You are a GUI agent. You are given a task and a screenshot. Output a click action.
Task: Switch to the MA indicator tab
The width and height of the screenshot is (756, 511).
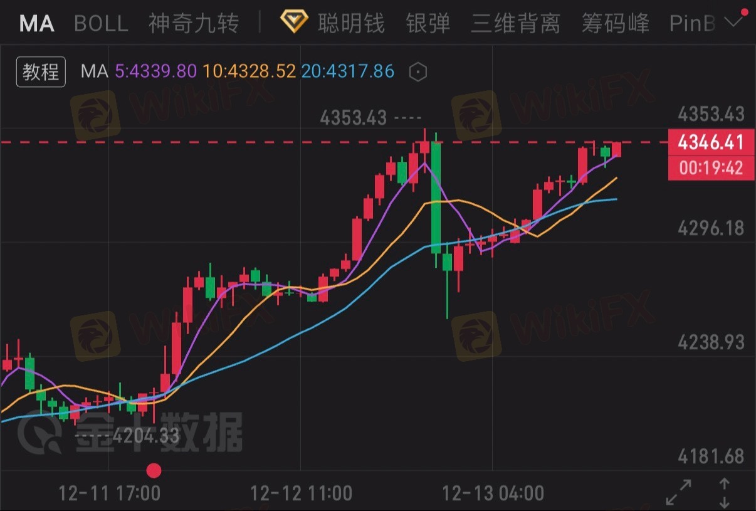36,24
